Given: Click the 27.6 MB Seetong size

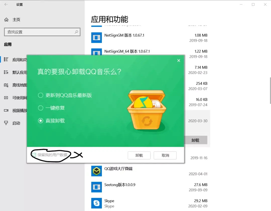Looking at the screenshot, I should click(201, 185).
